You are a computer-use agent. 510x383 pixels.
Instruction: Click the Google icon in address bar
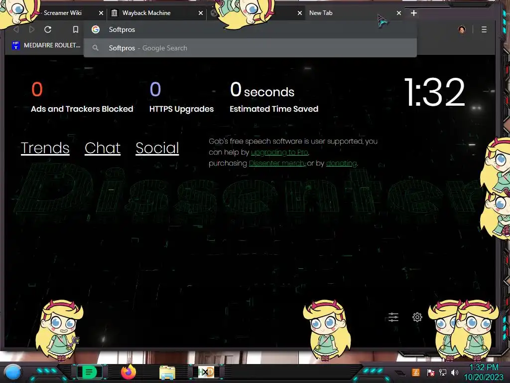(96, 29)
